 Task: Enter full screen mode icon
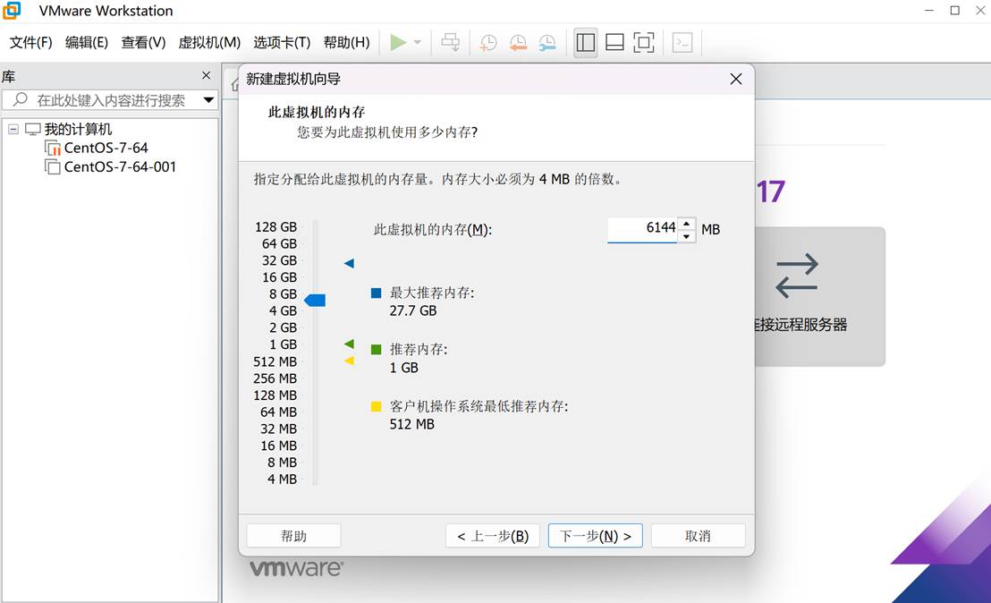pos(643,43)
